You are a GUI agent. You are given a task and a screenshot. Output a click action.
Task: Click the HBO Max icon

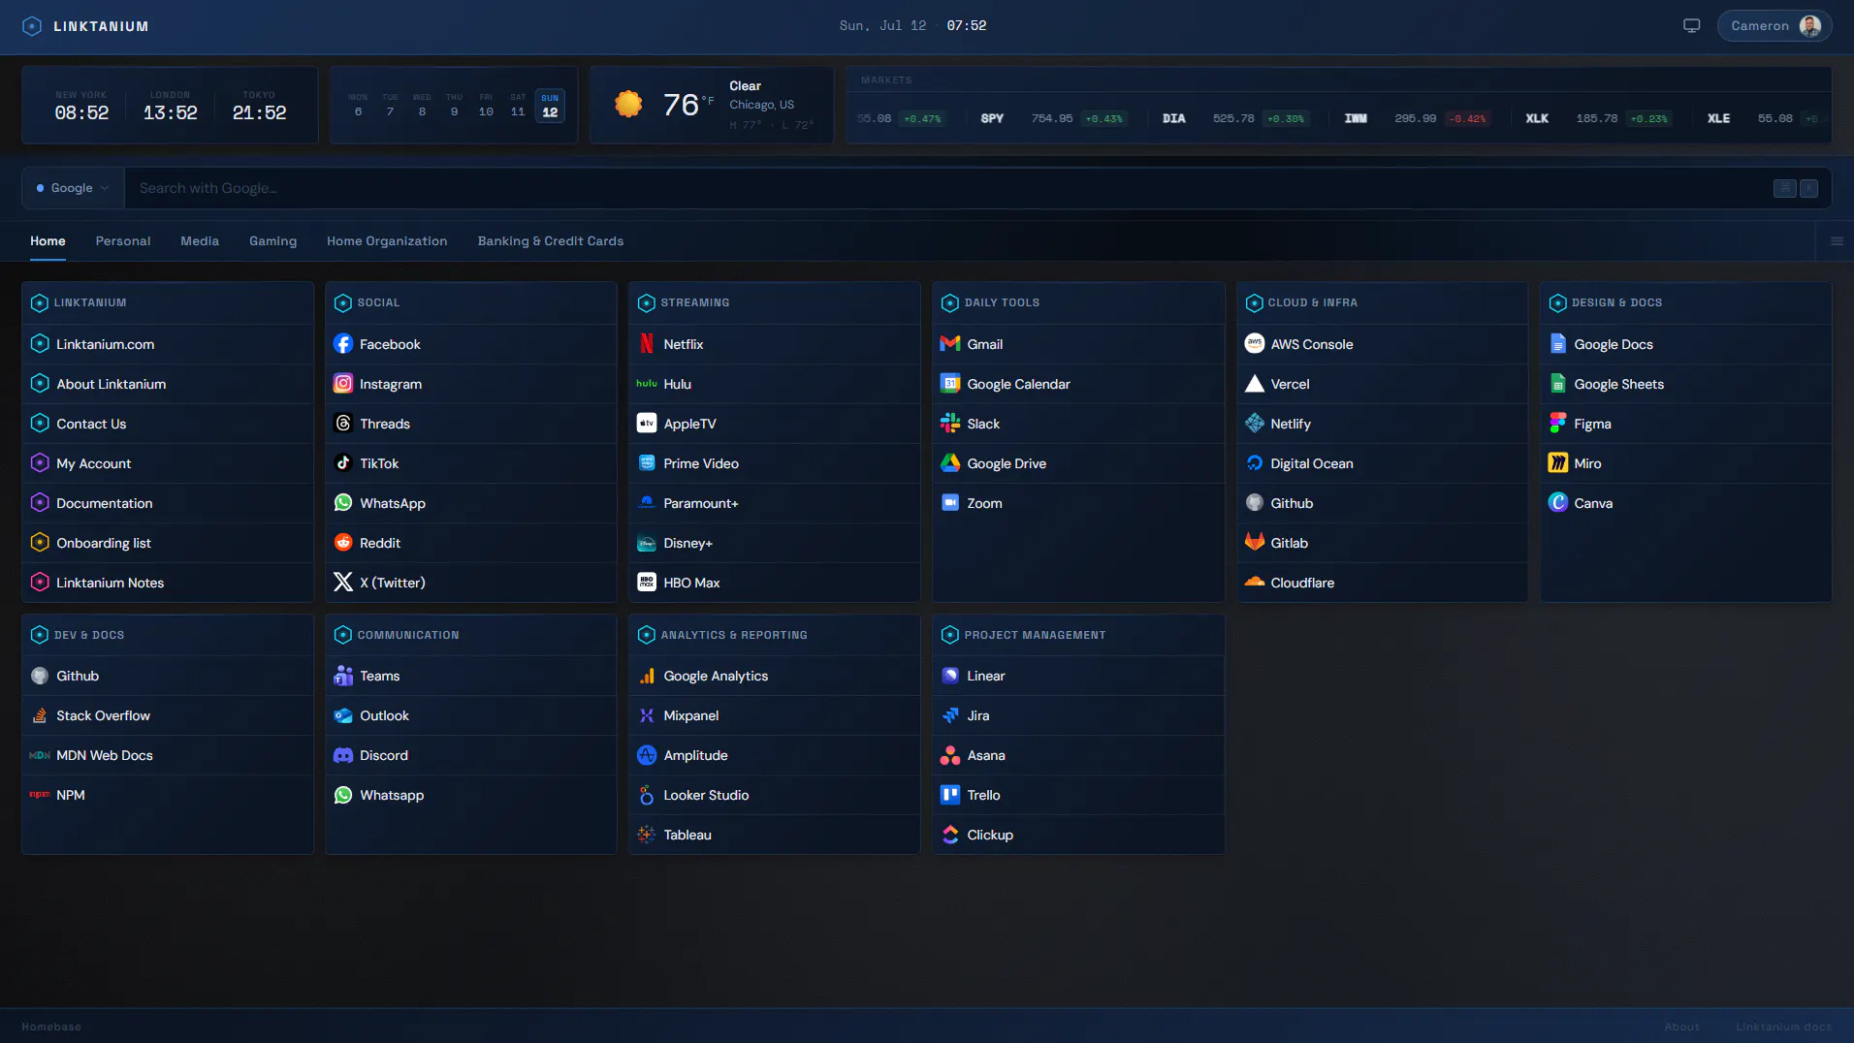point(647,583)
